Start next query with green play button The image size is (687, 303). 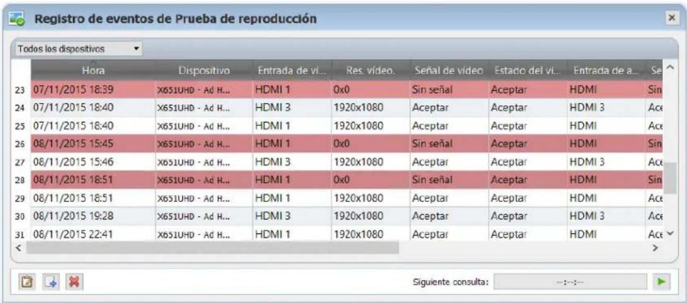pyautogui.click(x=662, y=281)
